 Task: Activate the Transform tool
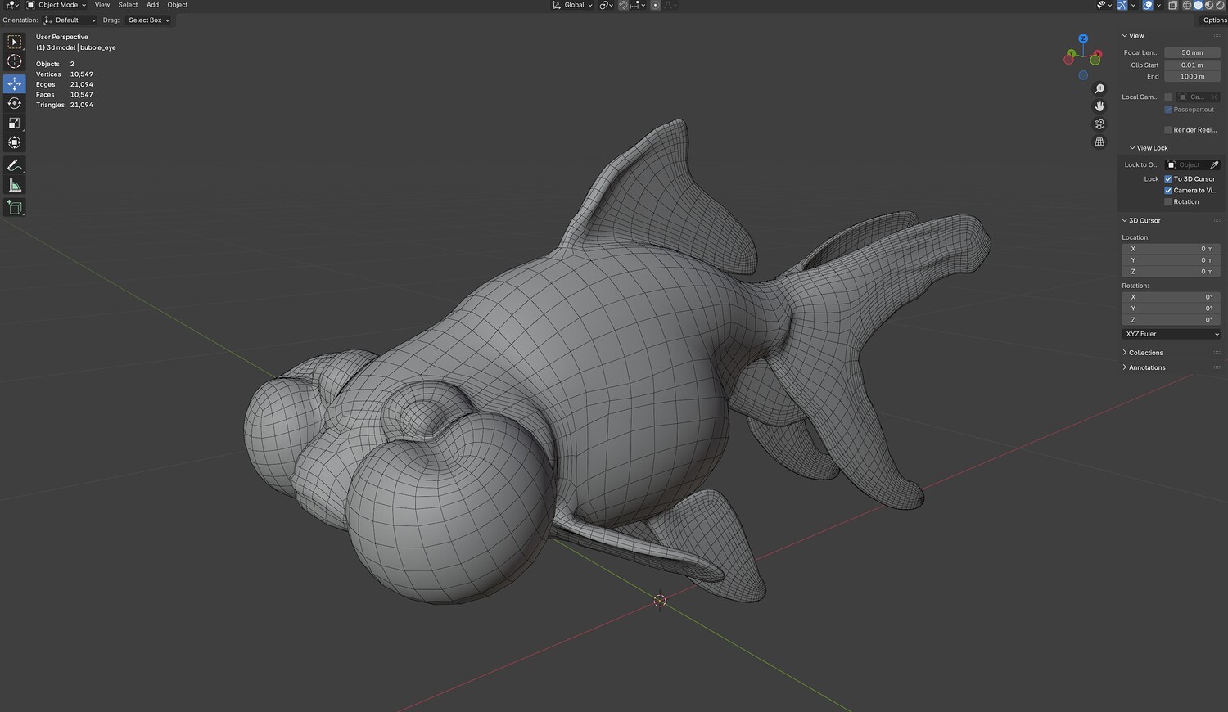tap(15, 142)
